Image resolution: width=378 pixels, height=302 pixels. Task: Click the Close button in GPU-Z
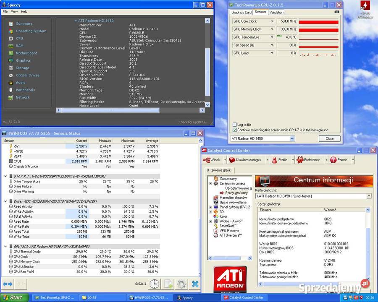pos(329,138)
